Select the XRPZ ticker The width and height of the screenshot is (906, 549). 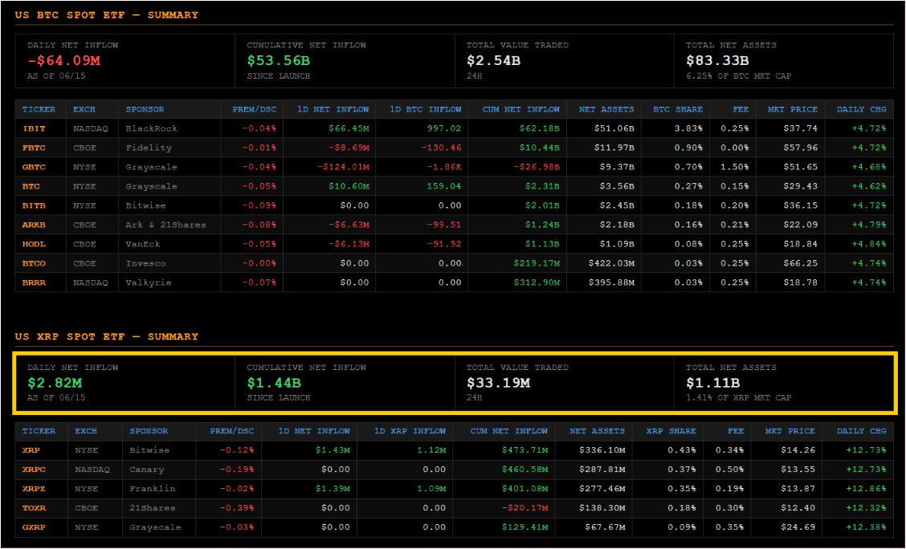(x=34, y=488)
